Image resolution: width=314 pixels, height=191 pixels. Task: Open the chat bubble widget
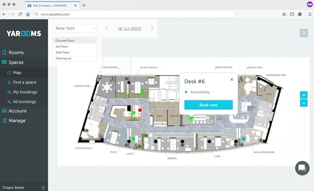click(x=302, y=168)
